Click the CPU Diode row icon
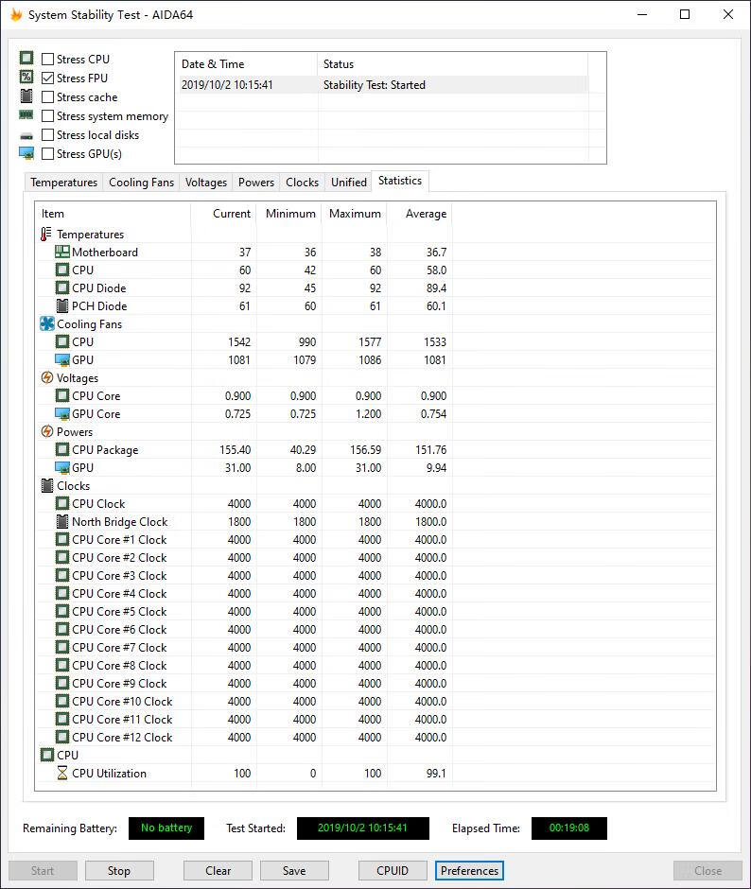 coord(62,288)
